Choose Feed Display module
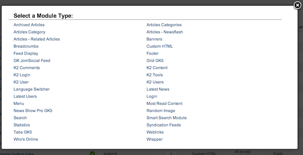Screen dimensions: 303x155 pos(26,53)
